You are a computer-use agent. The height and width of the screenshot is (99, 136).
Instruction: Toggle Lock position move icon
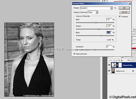(x=119, y=60)
